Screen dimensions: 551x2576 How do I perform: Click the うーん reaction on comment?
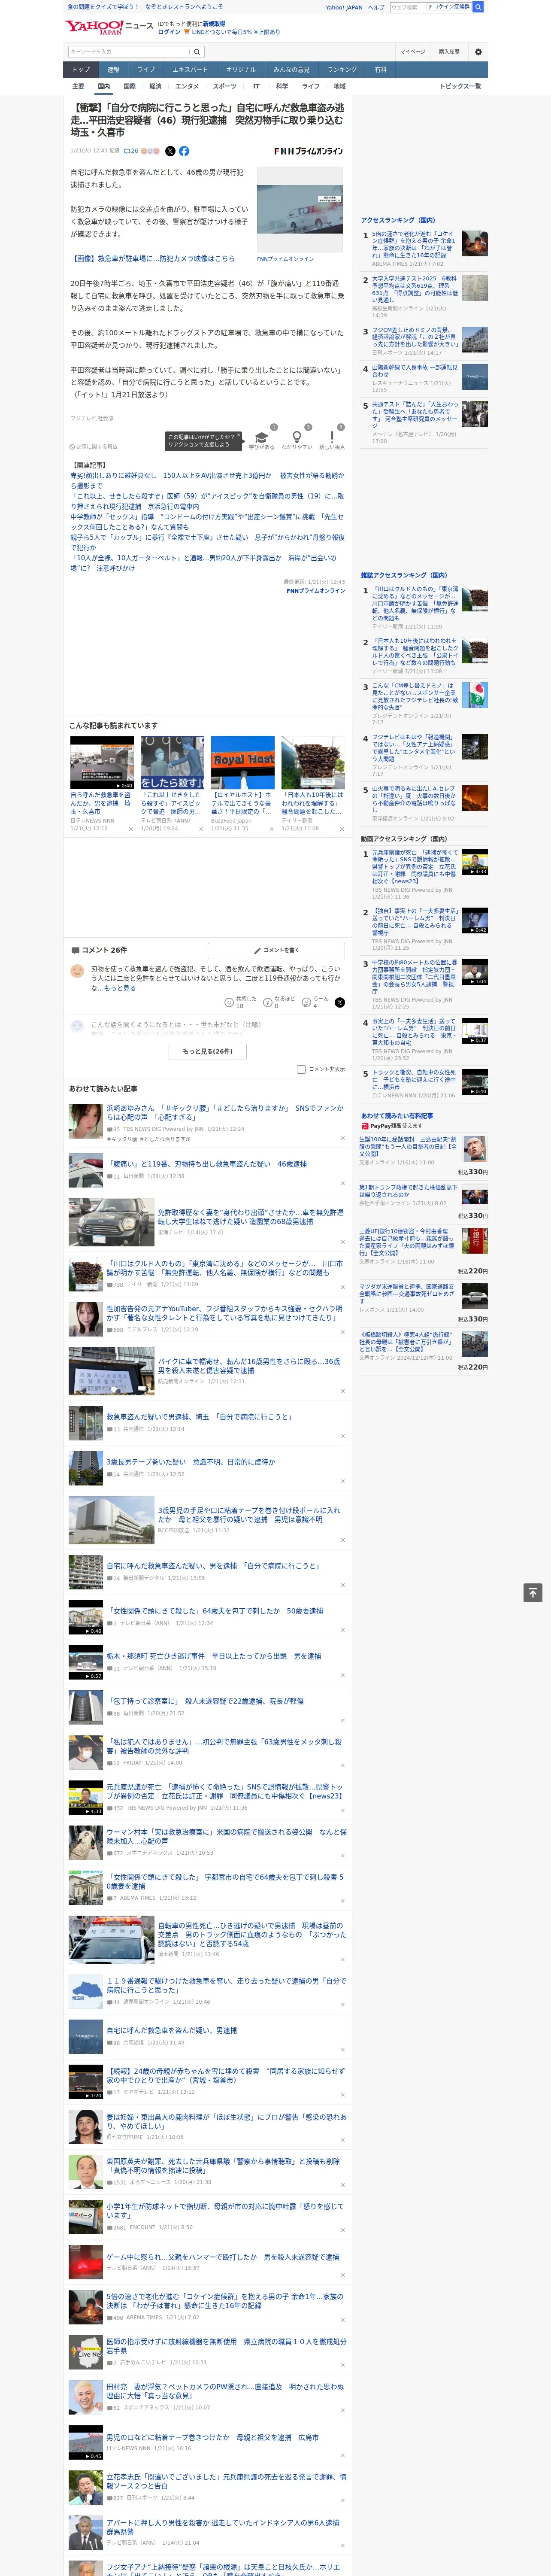click(x=316, y=1001)
